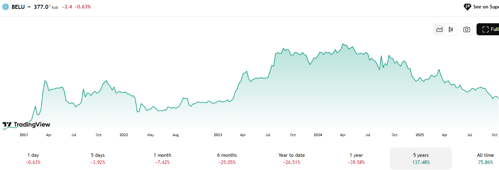Screen dimensions: 499x170
Task: Switch to candlestick chart view
Action: coord(451,29)
